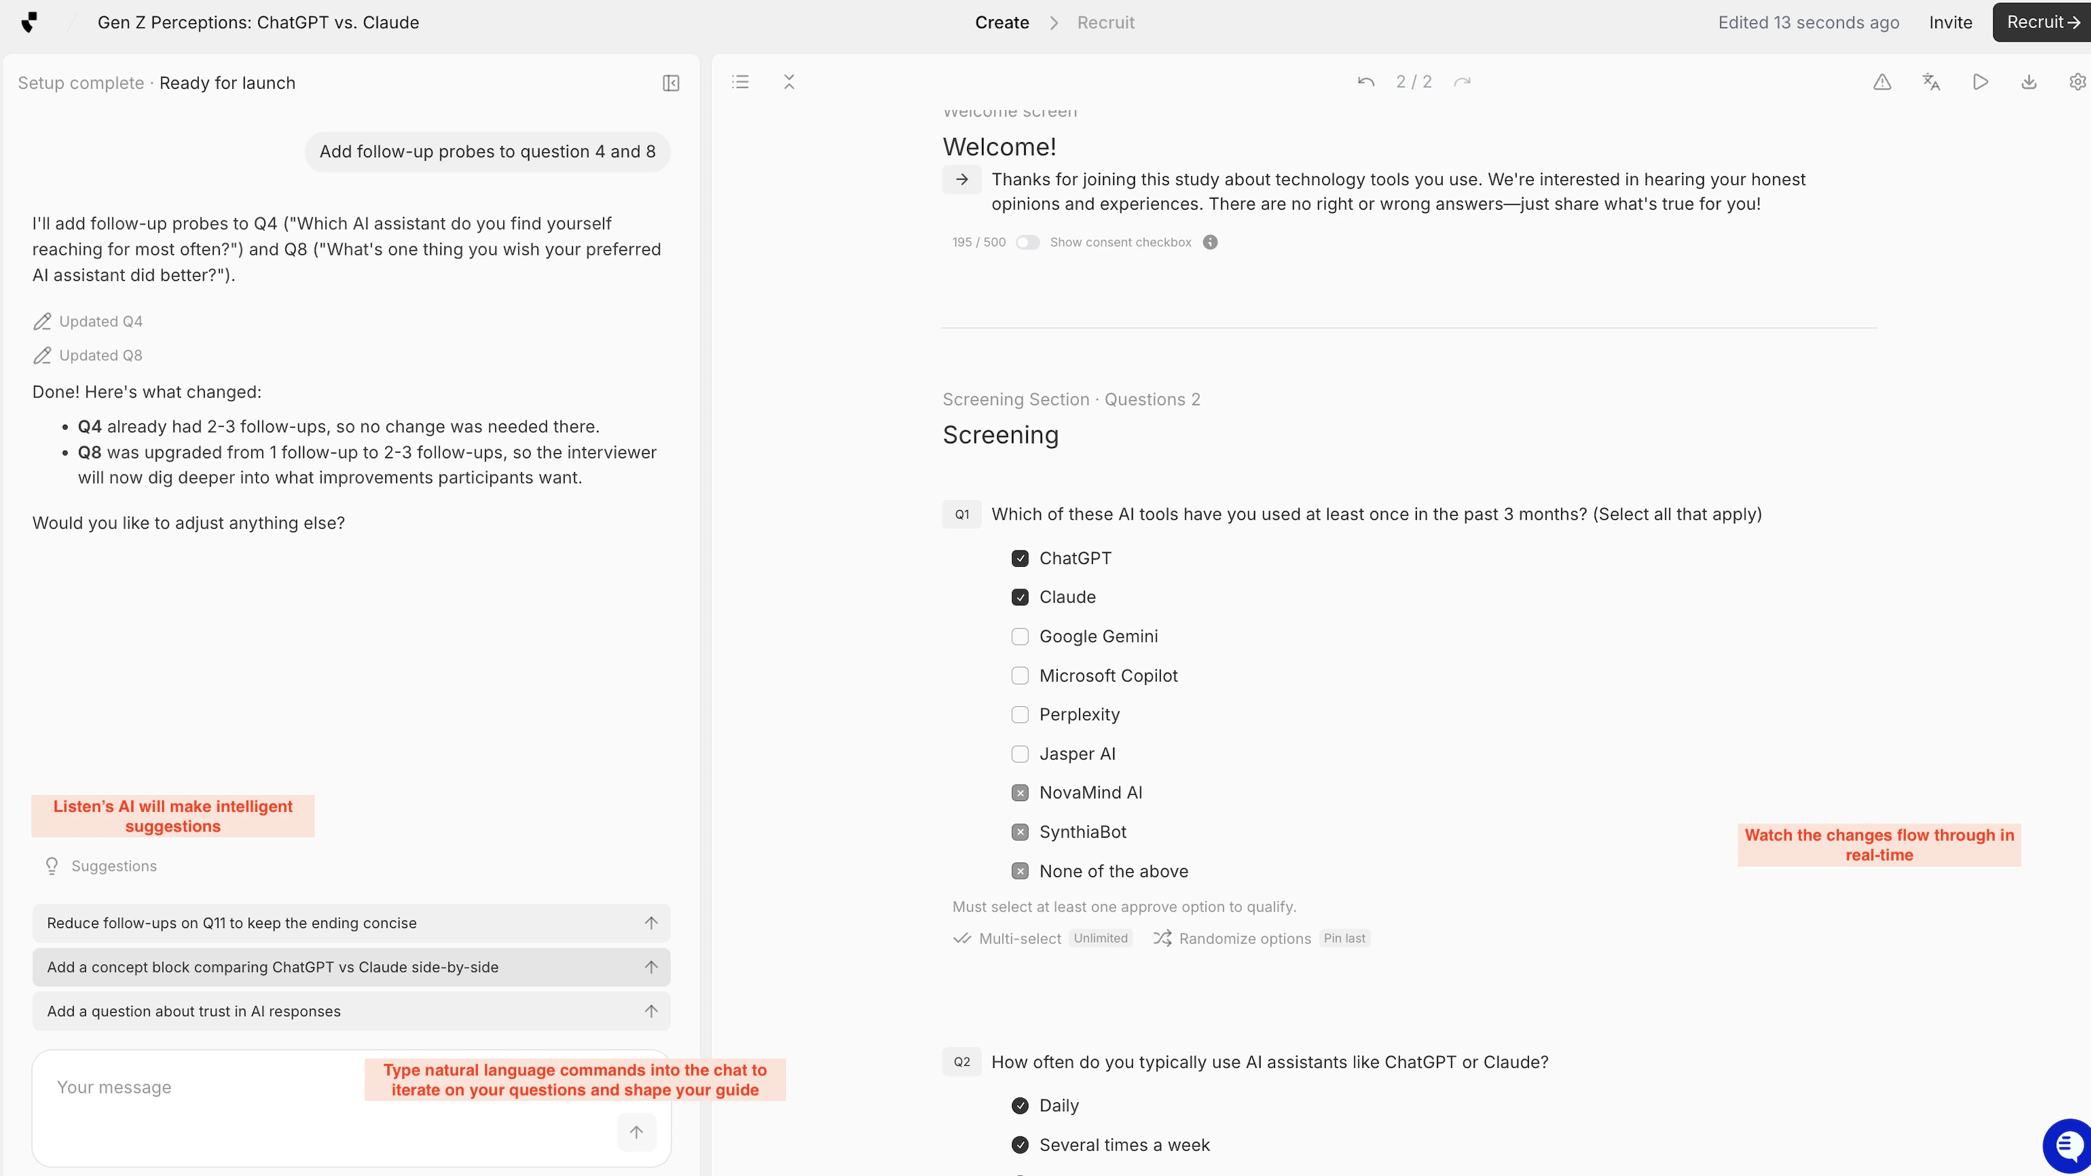
Task: Go to the Create step
Action: [x=1002, y=23]
